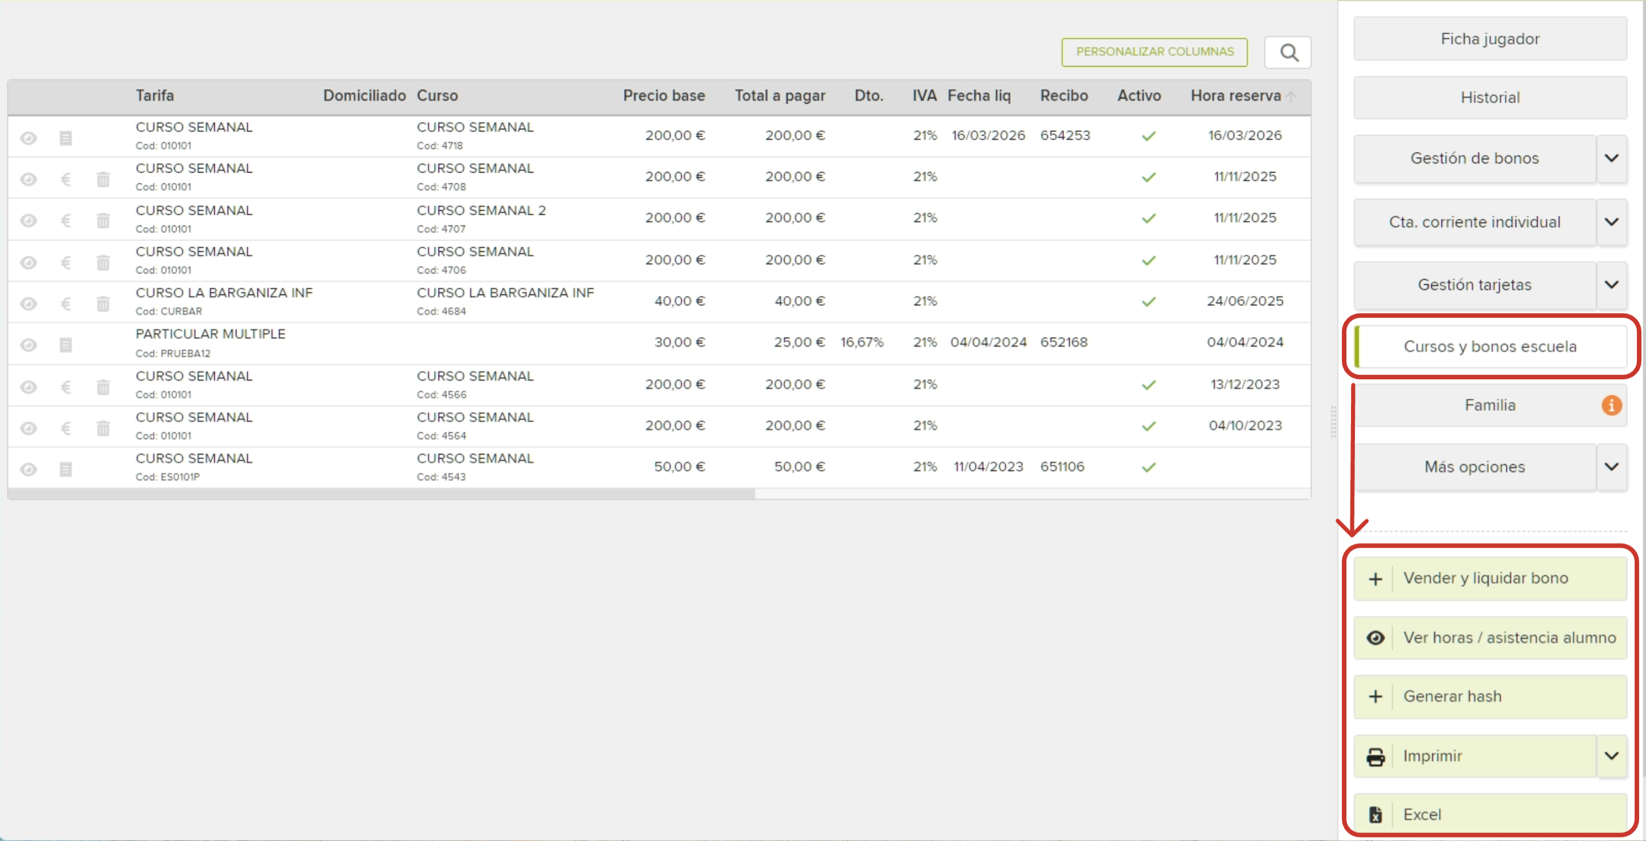Click the plus icon on Generar hash
The height and width of the screenshot is (841, 1646).
click(1375, 697)
